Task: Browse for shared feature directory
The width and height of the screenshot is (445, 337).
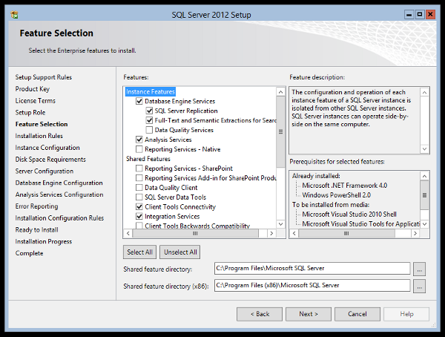Action: click(x=420, y=269)
